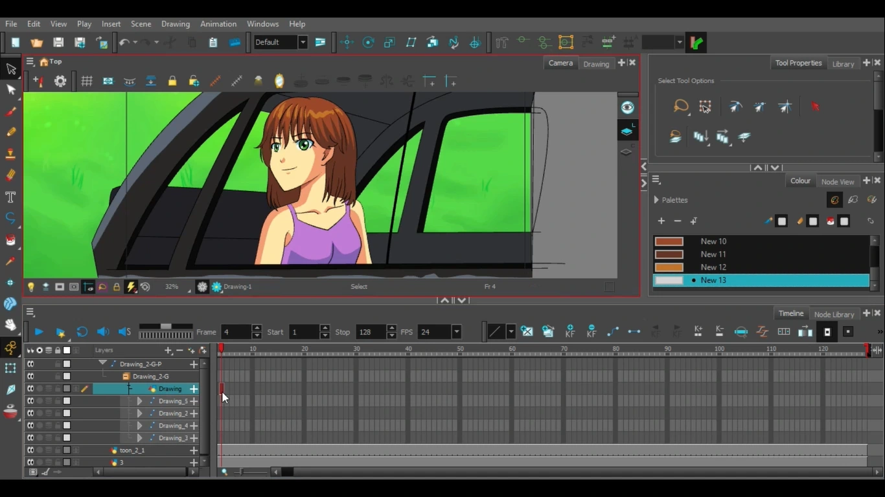The image size is (885, 497).
Task: Select the New 12 colour swatch
Action: [669, 267]
